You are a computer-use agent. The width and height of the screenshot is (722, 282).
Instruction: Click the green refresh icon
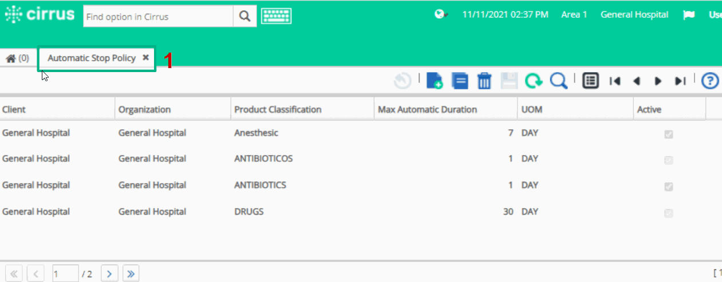coord(534,81)
